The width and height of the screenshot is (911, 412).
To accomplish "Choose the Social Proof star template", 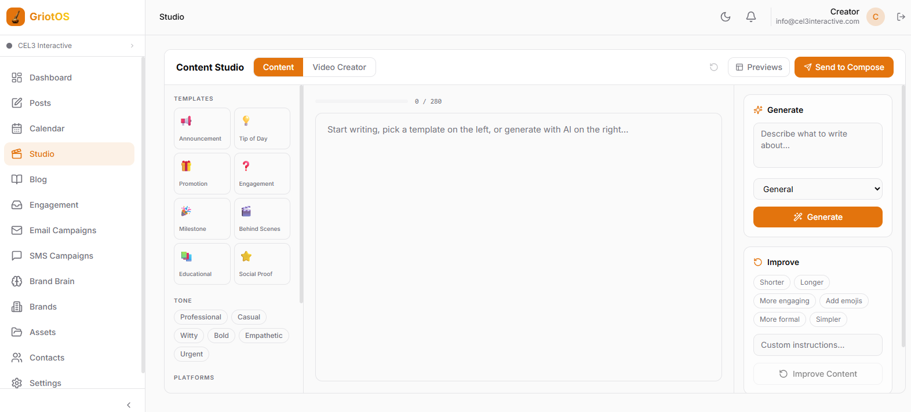I will tap(262, 264).
